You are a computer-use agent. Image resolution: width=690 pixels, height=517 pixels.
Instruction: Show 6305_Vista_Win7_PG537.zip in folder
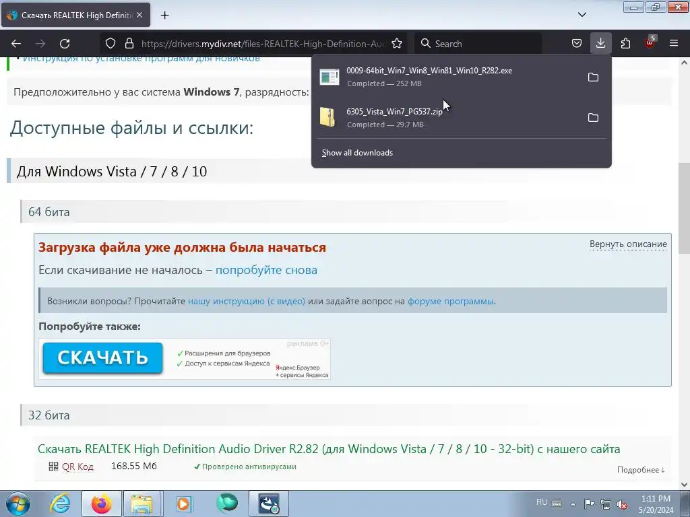coord(593,118)
